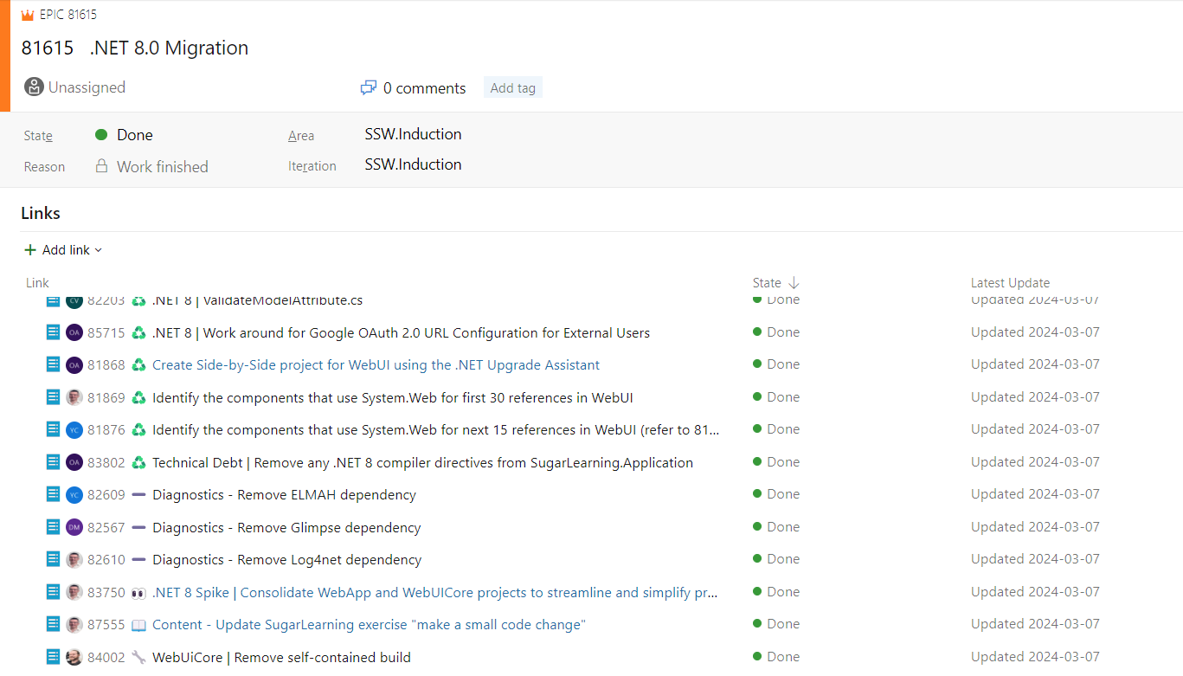This screenshot has width=1183, height=676.
Task: Open "Content - Update SugarLearning exercise" link
Action: point(369,625)
